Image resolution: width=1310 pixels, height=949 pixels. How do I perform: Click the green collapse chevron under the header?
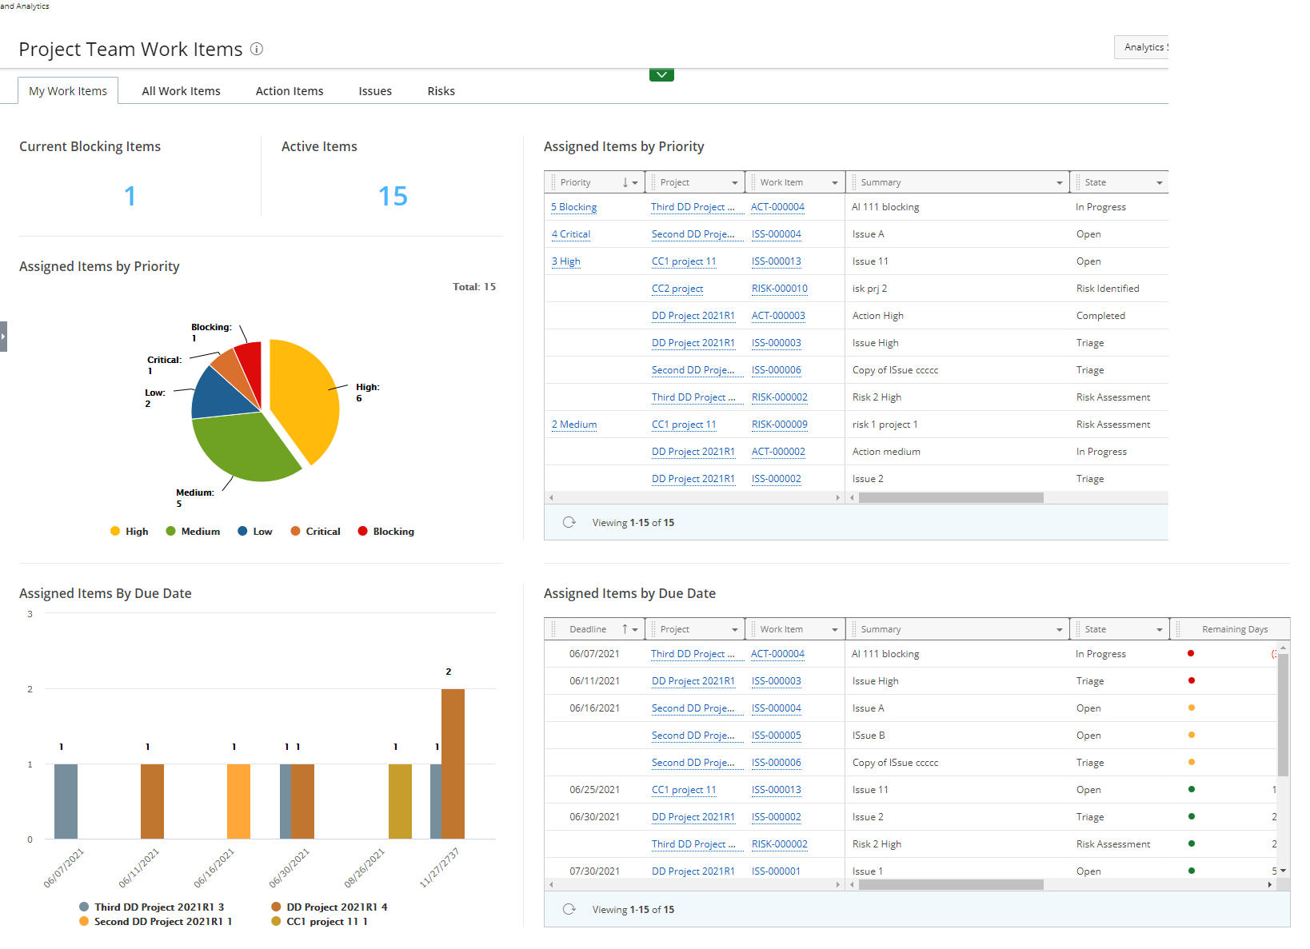pos(661,75)
